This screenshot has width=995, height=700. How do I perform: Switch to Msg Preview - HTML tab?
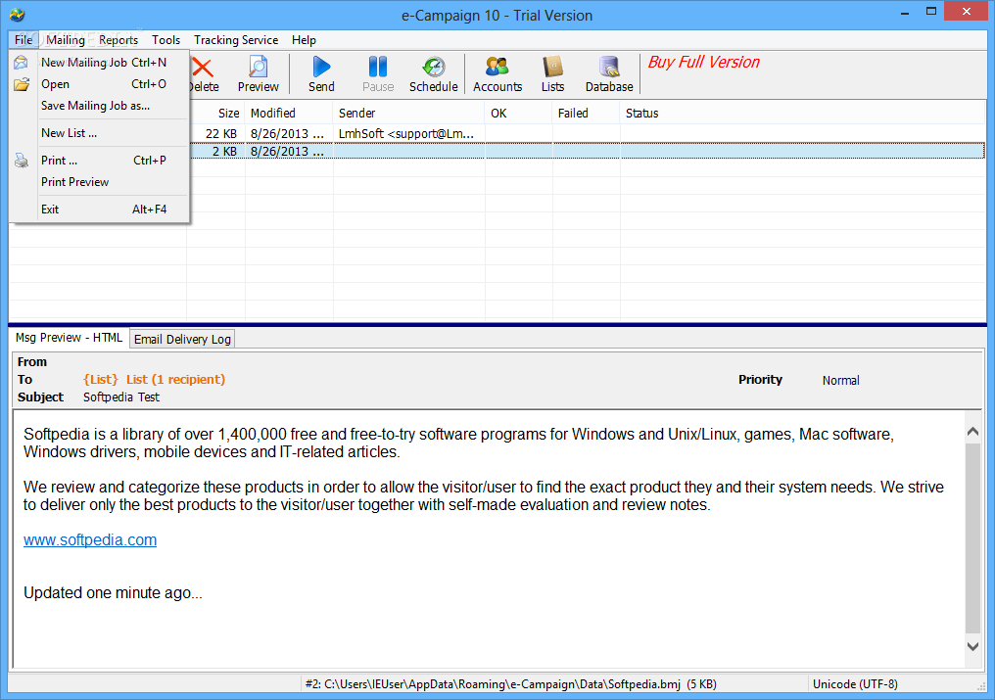(70, 338)
